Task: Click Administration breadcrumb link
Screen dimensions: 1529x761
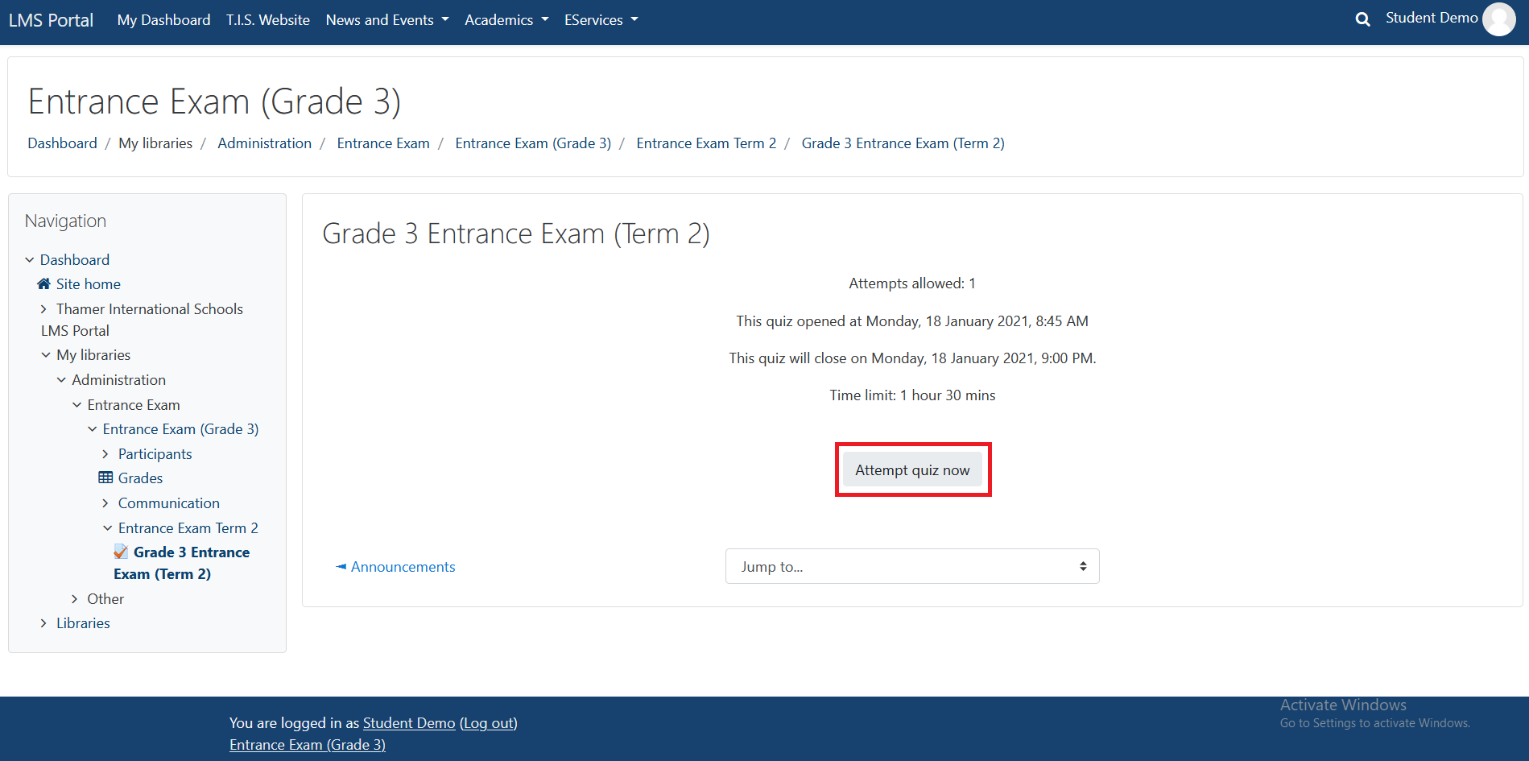Action: pyautogui.click(x=264, y=143)
